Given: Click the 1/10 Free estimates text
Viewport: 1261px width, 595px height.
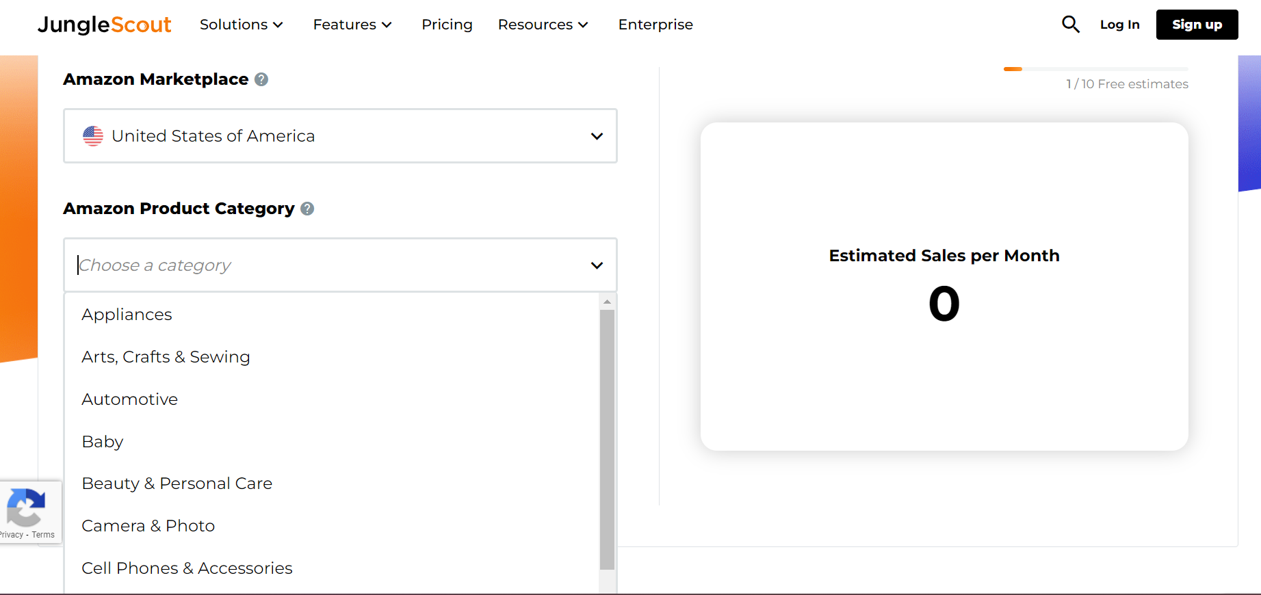Looking at the screenshot, I should pos(1127,84).
